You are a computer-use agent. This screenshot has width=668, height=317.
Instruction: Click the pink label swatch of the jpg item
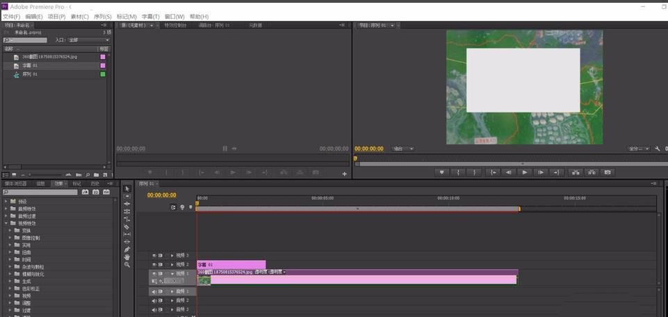pyautogui.click(x=103, y=56)
